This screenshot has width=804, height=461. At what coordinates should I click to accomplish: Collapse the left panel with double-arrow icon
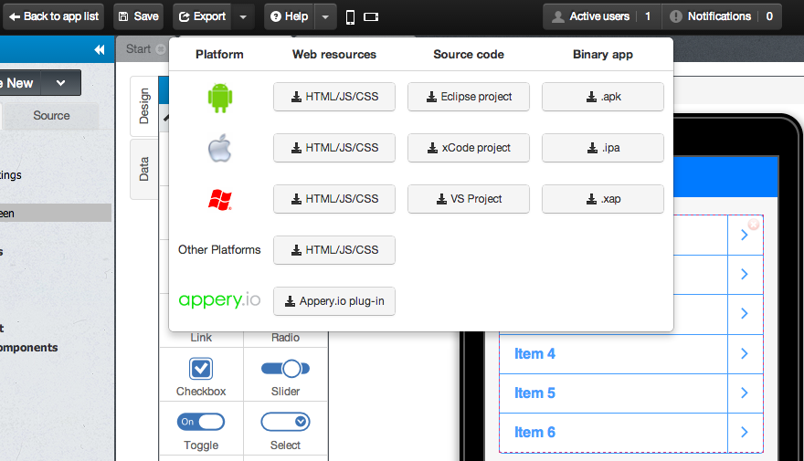[100, 50]
